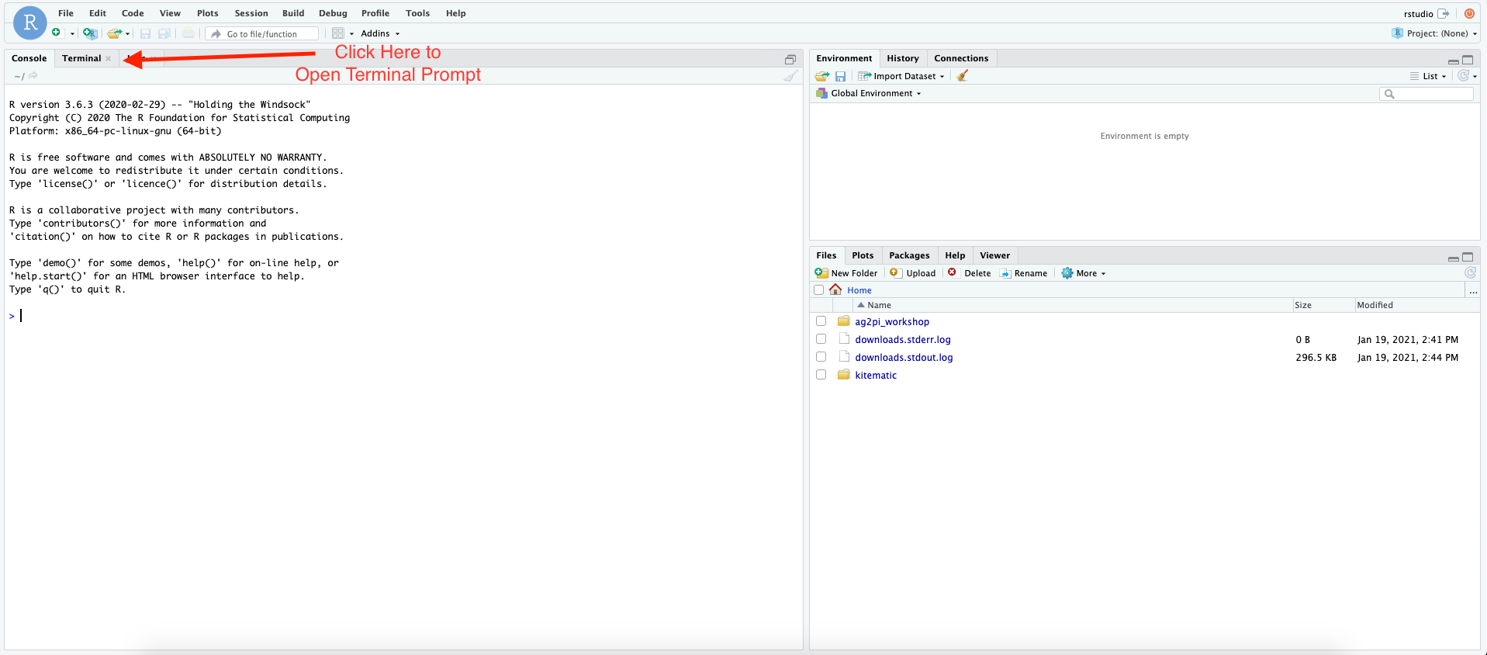Screen dimensions: 1487x655
Task: Click the open file folder icon
Action: click(114, 33)
